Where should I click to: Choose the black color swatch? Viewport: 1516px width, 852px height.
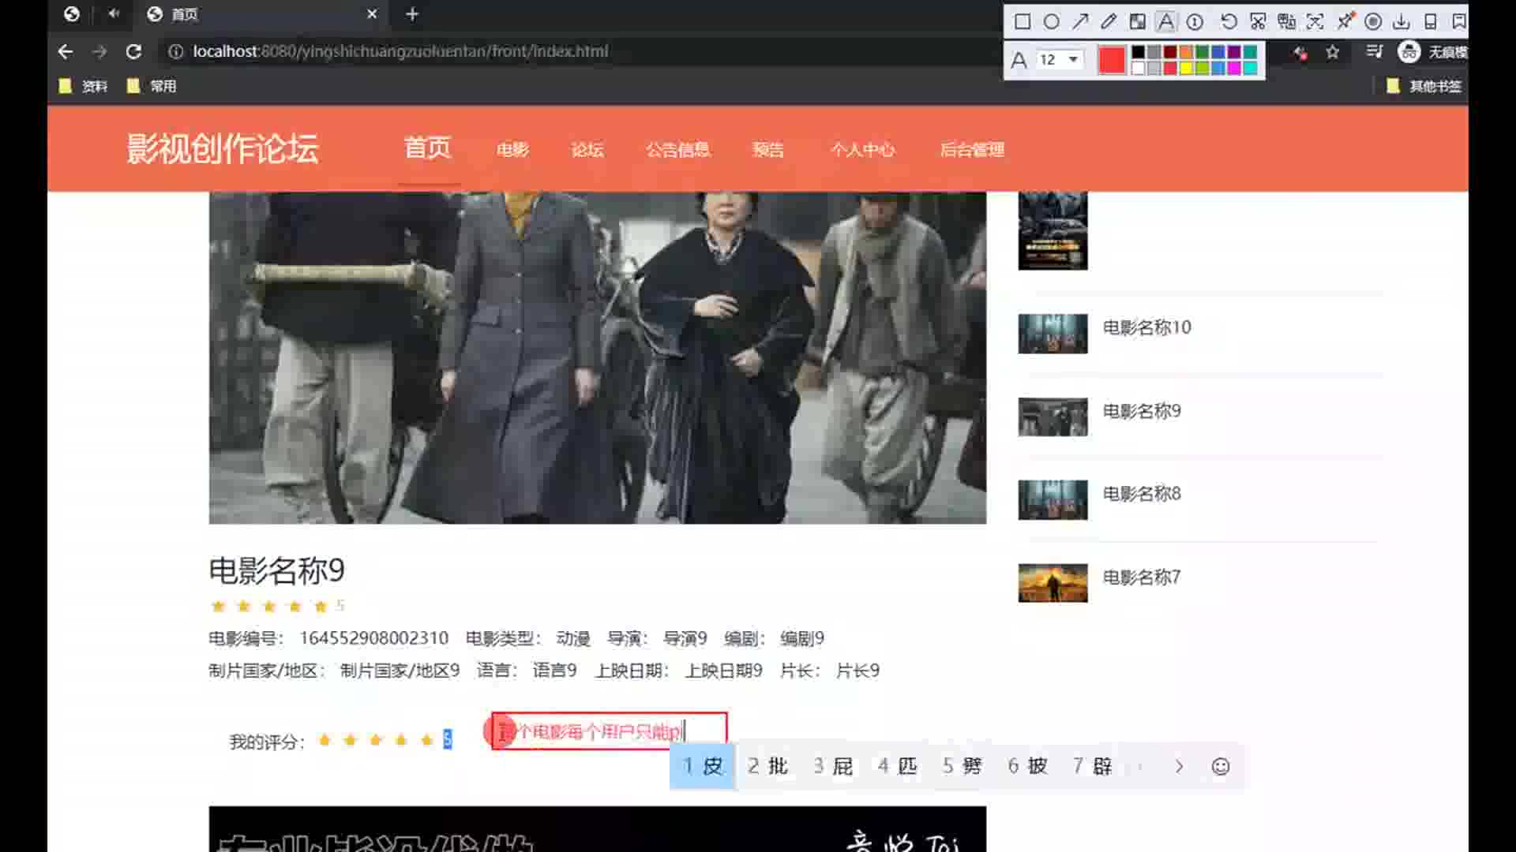click(1138, 52)
